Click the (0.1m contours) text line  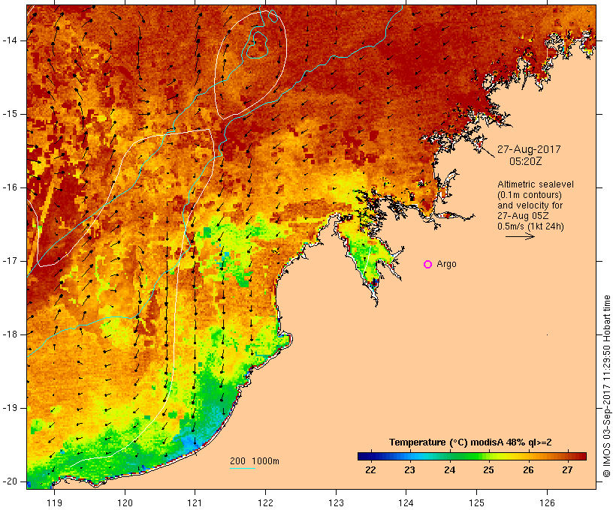(529, 195)
